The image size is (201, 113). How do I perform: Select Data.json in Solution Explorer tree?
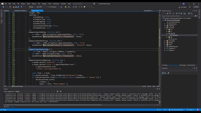175,35
